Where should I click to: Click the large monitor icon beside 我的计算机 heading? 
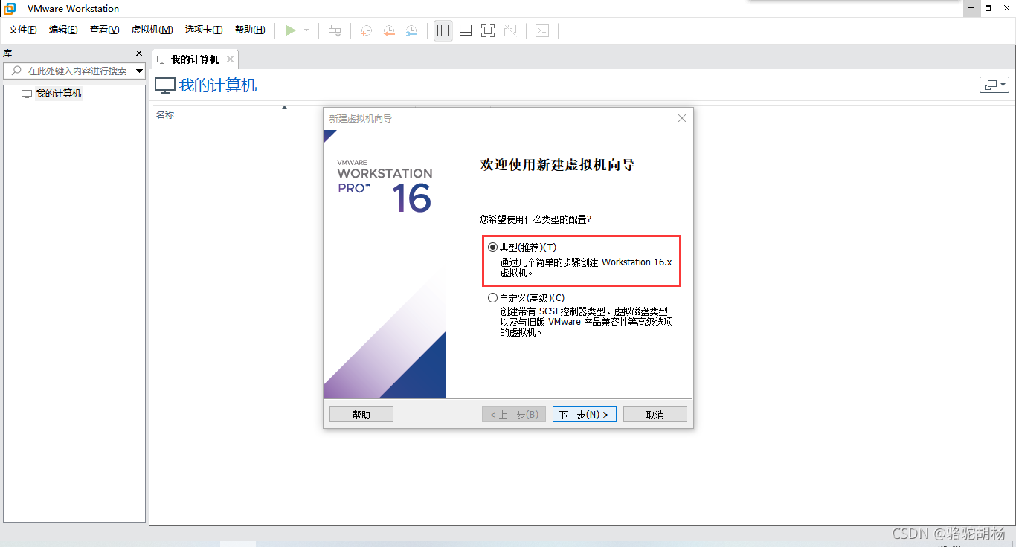165,85
